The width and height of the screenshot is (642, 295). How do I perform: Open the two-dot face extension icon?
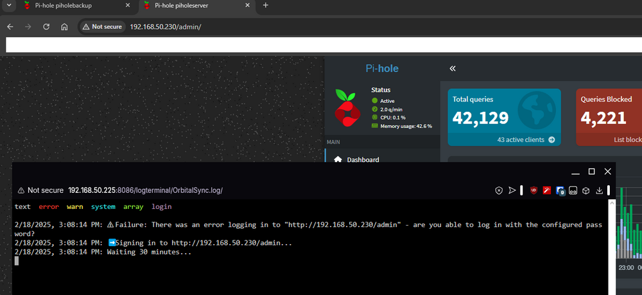coord(573,190)
